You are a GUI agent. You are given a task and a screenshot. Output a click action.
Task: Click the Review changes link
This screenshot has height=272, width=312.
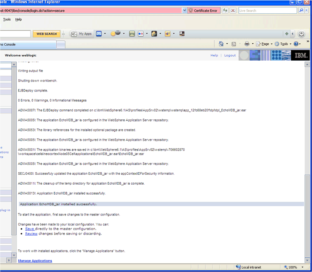(x=31, y=234)
